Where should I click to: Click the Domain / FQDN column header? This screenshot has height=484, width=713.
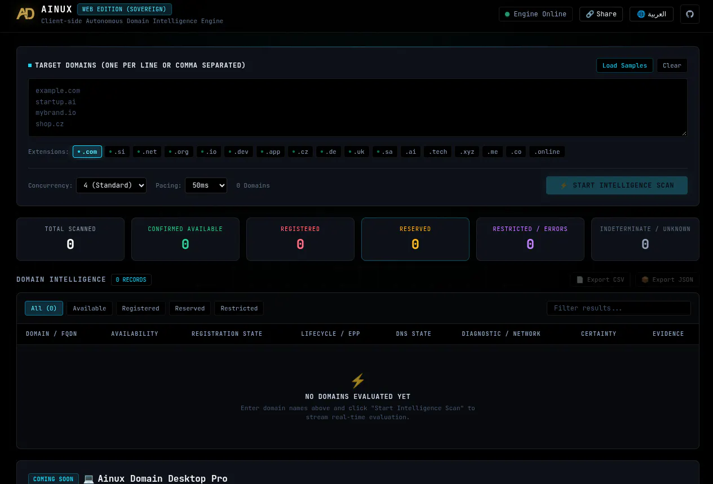point(51,334)
